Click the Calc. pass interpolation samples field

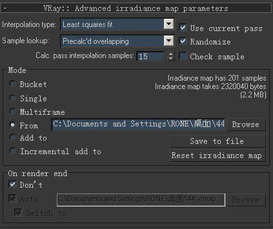click(x=150, y=56)
